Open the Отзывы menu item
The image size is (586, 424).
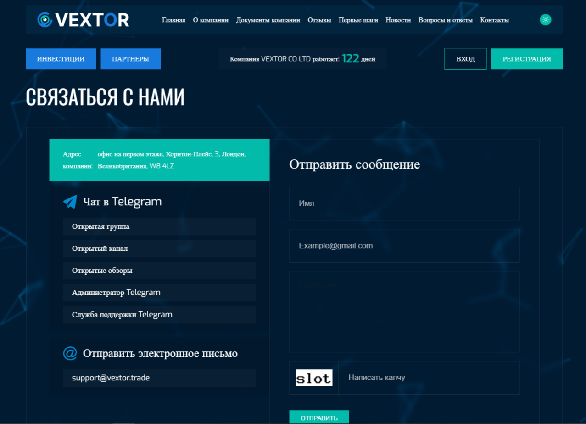click(x=319, y=20)
